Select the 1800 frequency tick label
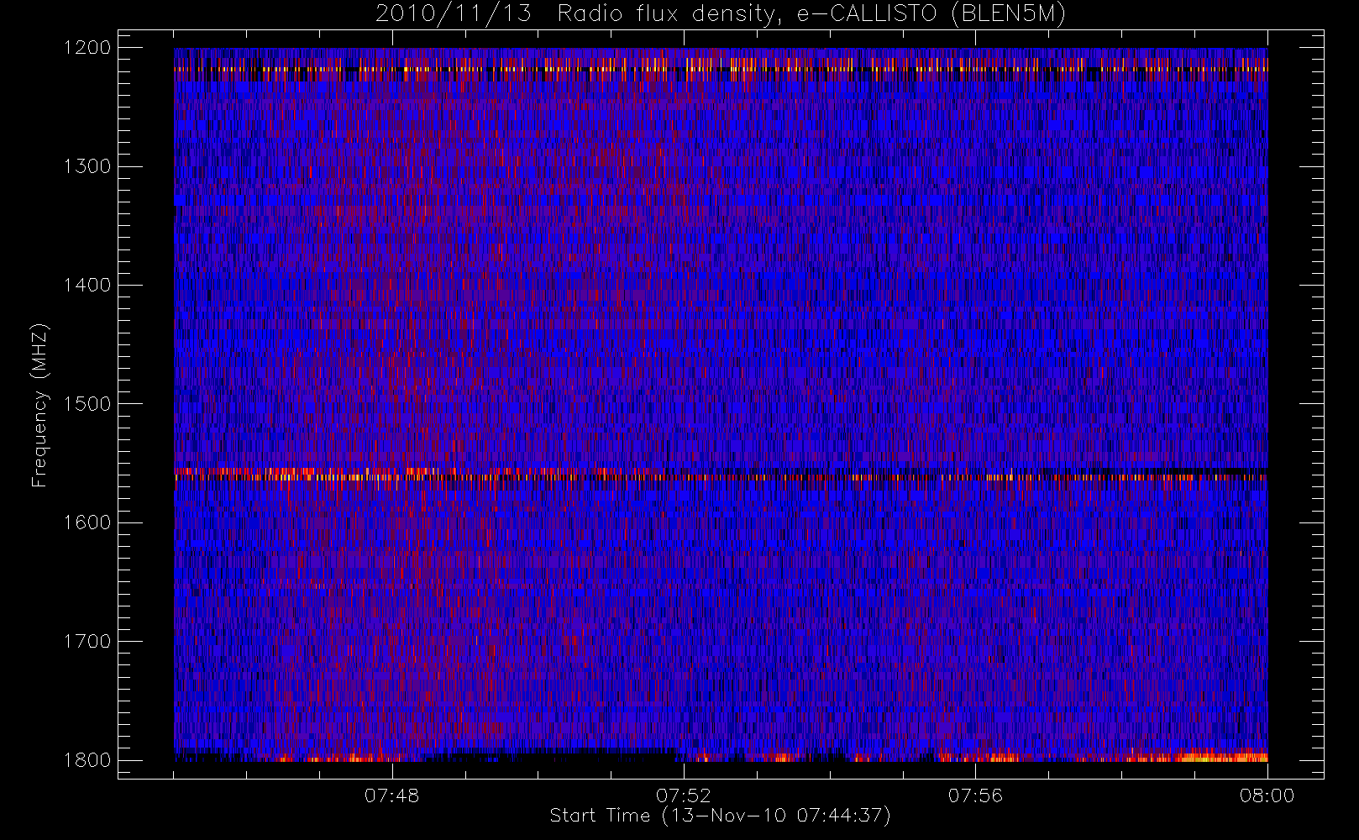The image size is (1359, 840). click(x=87, y=760)
